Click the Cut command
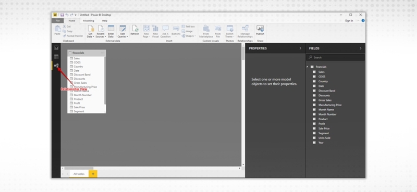This screenshot has width=417, height=192. click(x=67, y=27)
